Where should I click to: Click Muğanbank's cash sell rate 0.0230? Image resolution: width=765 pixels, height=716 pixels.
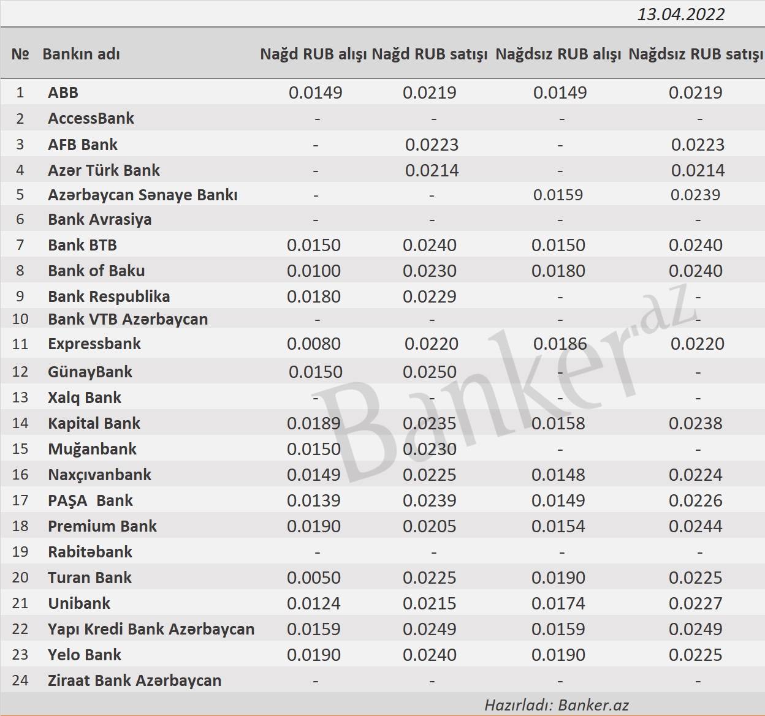(430, 449)
